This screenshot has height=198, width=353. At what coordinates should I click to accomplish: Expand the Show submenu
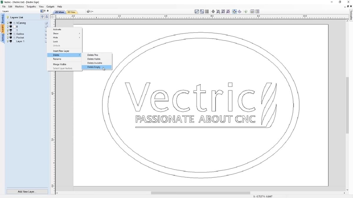point(65,33)
